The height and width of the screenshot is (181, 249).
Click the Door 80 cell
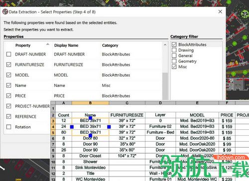[90, 138]
